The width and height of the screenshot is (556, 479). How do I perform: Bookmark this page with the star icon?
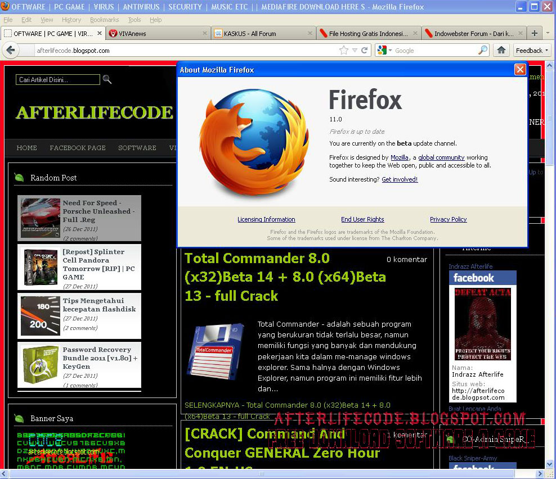(343, 50)
